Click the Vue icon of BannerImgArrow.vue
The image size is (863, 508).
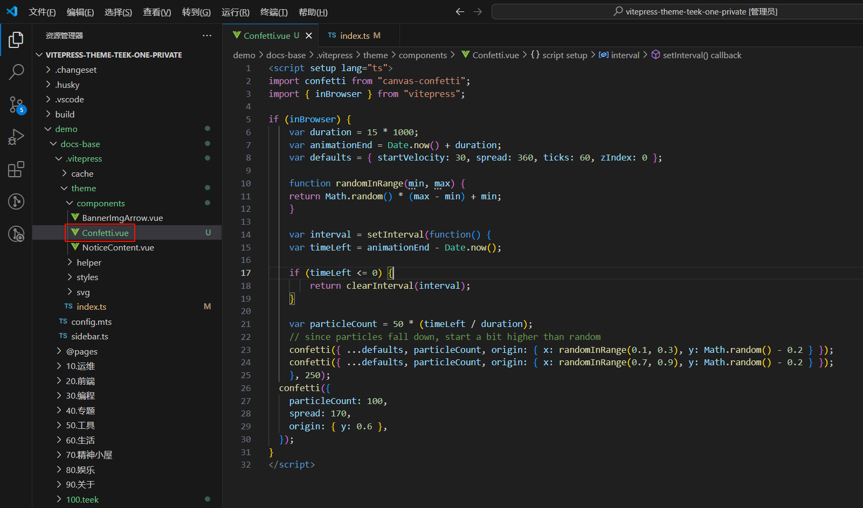pos(75,218)
